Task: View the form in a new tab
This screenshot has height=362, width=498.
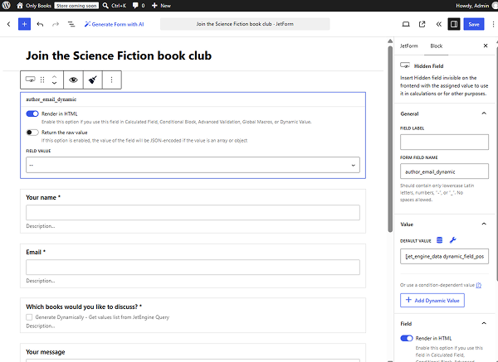Action: pyautogui.click(x=422, y=24)
